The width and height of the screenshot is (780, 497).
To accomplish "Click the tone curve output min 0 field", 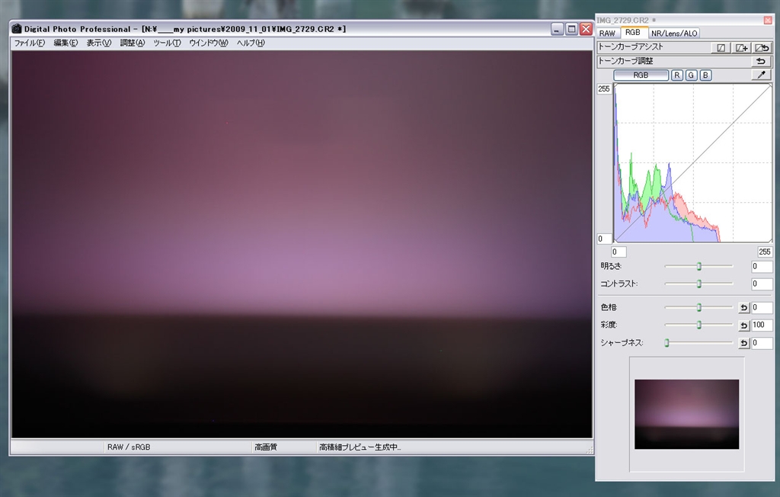I will click(604, 239).
